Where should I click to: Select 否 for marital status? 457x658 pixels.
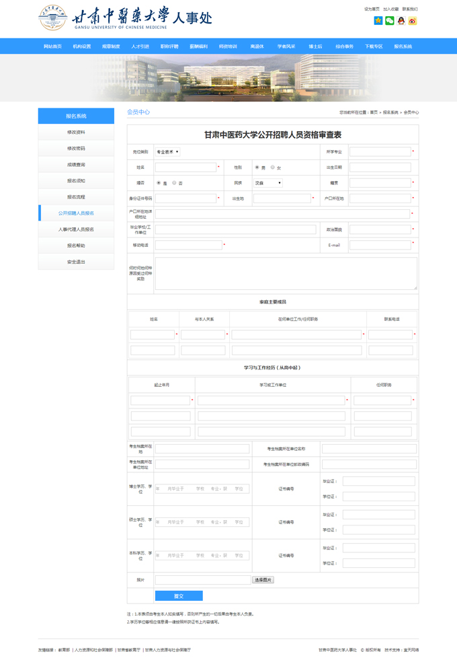(174, 182)
